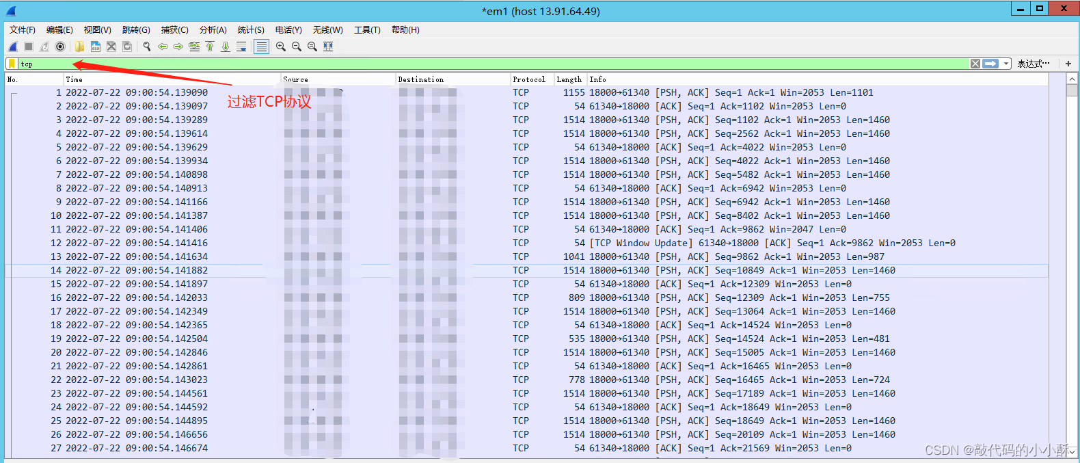This screenshot has width=1080, height=463.
Task: Select packet 13 with Len=987
Action: click(526, 256)
